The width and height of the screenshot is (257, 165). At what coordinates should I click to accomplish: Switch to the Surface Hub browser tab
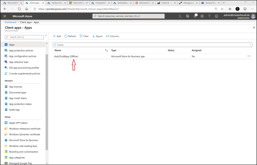pos(57,3)
